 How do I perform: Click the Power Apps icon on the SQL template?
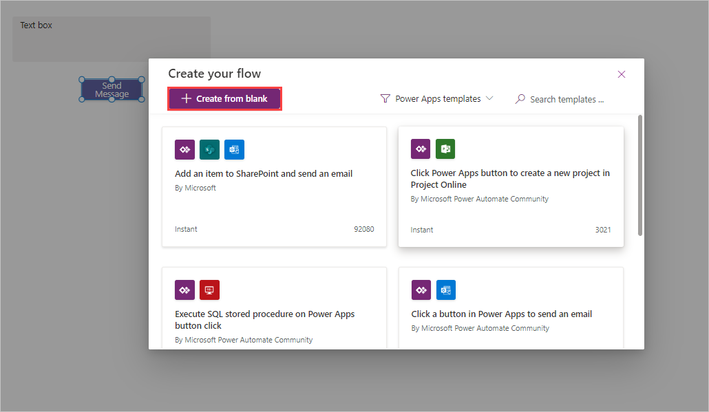click(184, 290)
